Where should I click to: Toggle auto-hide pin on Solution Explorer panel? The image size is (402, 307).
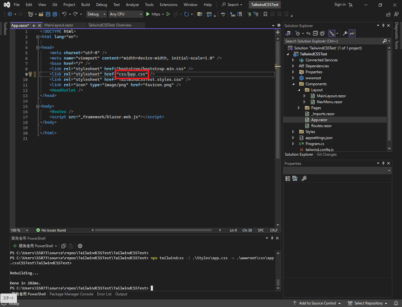383,26
